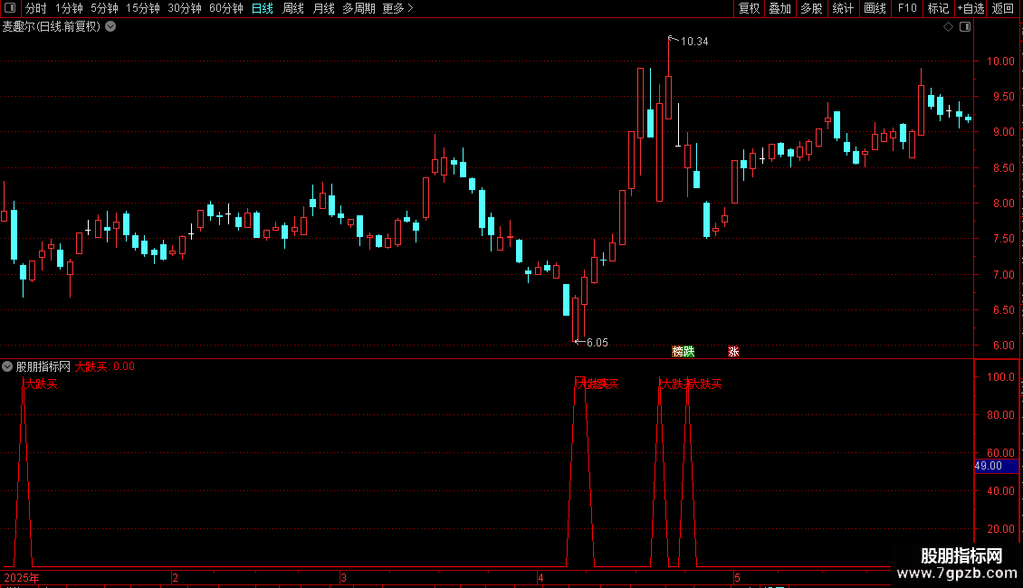This screenshot has width=1023, height=588.
Task: Open 多周期 multi-period view
Action: coord(359,8)
